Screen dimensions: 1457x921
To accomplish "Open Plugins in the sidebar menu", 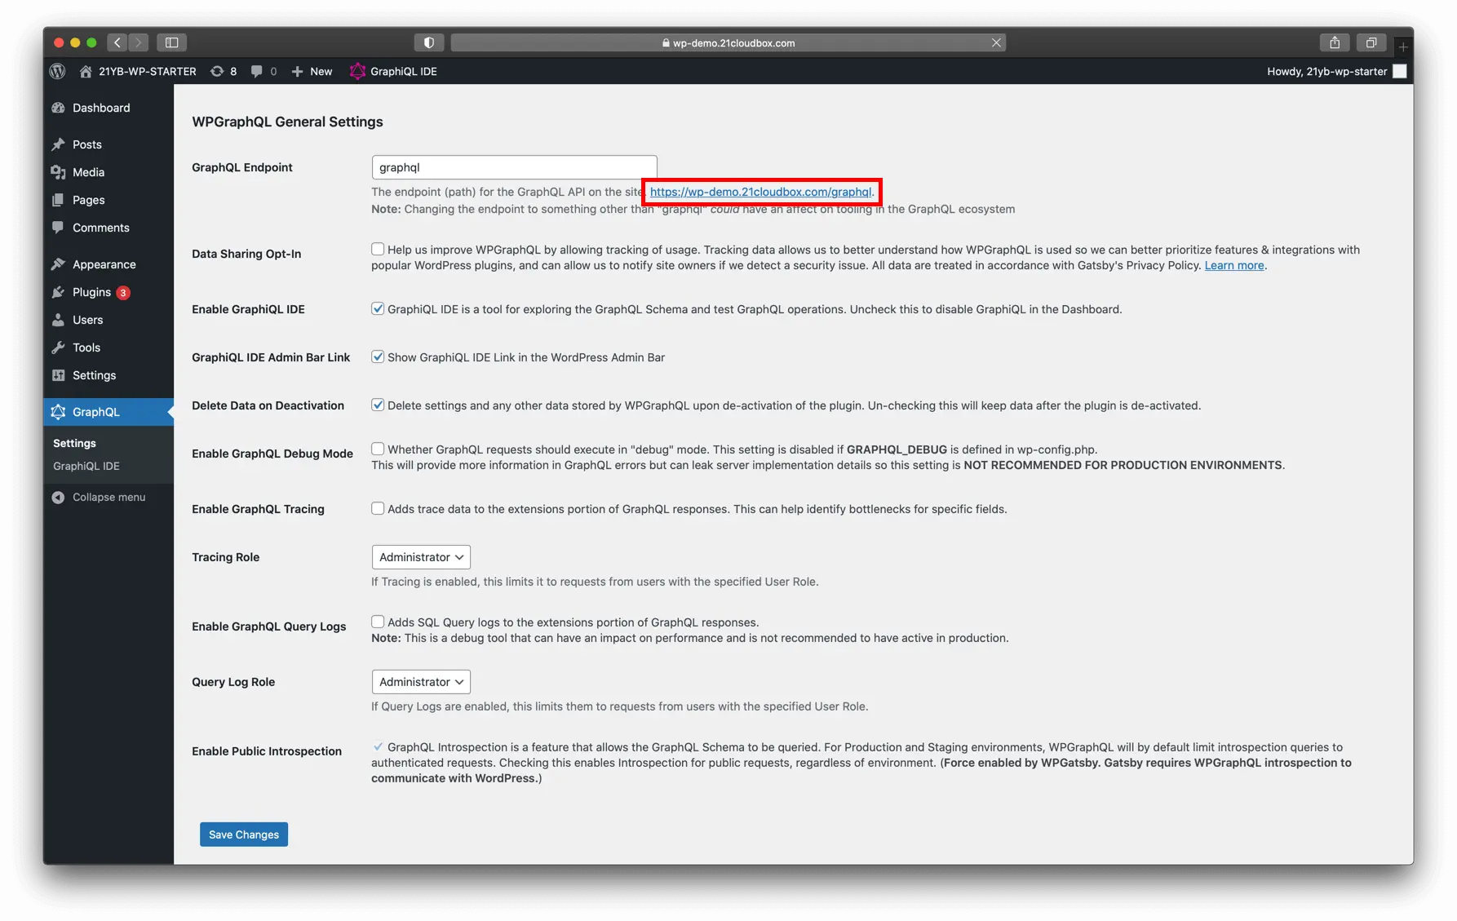I will [91, 292].
